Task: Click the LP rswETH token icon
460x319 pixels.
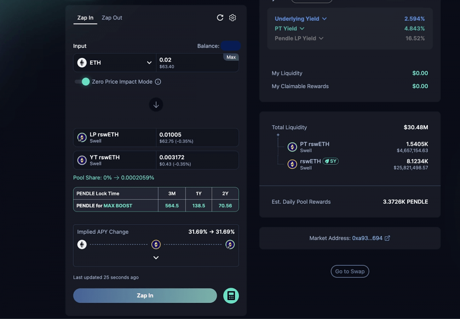Action: (x=82, y=137)
